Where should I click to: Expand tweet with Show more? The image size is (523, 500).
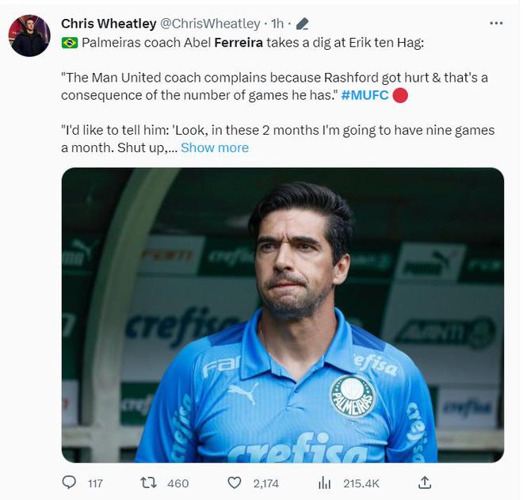point(215,147)
